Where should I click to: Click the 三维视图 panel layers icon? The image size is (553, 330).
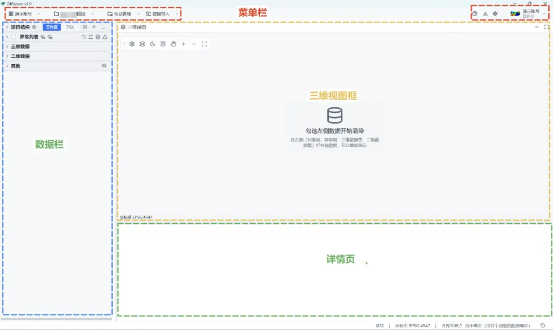point(123,27)
